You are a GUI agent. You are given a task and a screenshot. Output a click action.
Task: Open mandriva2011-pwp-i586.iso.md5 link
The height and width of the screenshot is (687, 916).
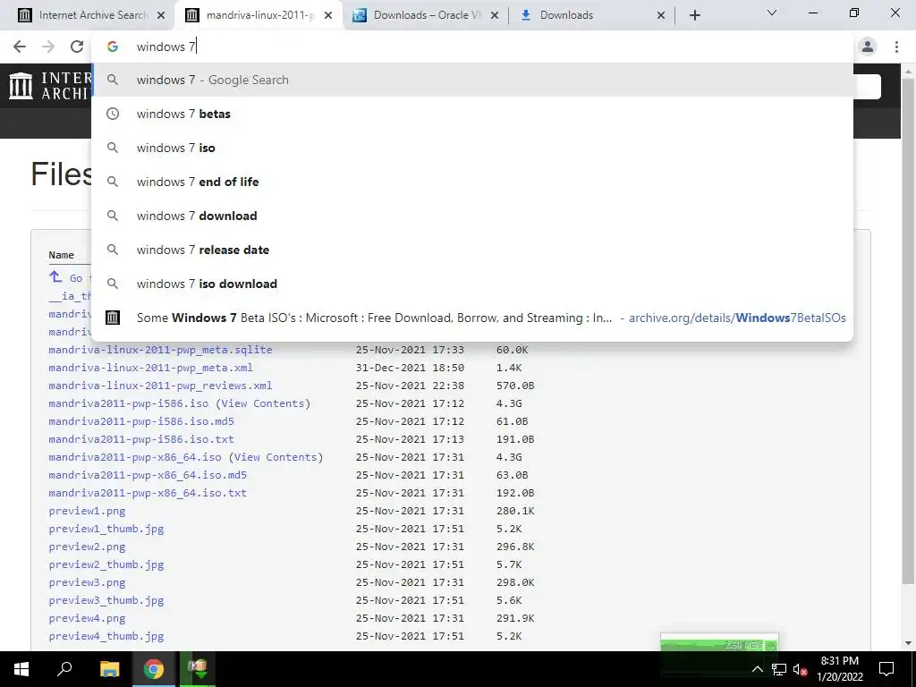click(141, 421)
